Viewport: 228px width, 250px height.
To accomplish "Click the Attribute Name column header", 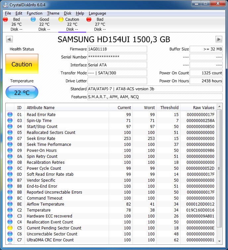I will pos(67,108).
